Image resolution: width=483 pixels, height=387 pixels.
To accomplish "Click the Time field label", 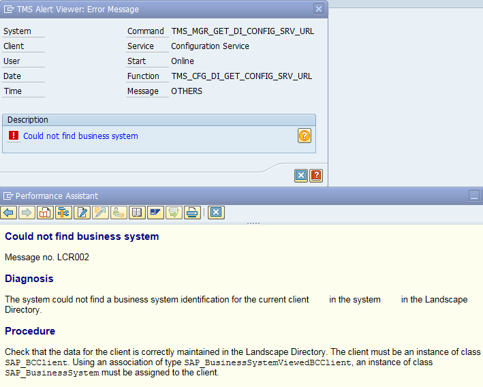I will tap(13, 91).
